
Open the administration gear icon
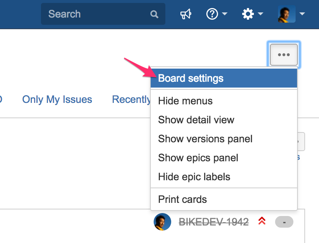click(248, 14)
